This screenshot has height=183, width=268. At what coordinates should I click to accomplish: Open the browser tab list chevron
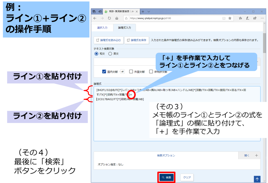(149, 12)
